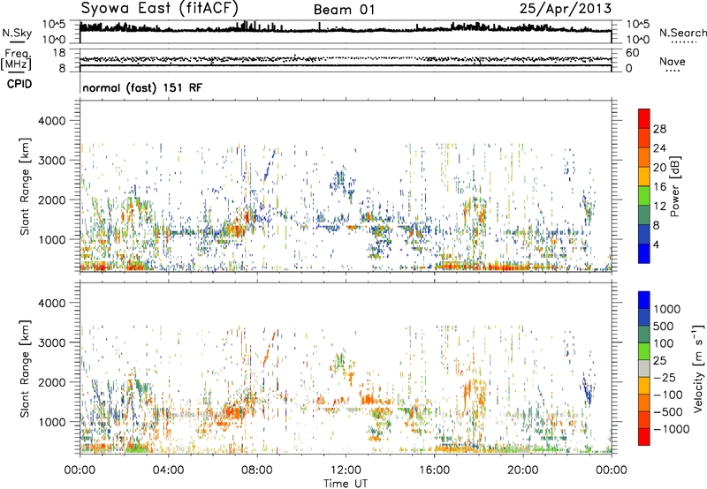Select the "2000" range tick in the velocity panel

(52, 382)
